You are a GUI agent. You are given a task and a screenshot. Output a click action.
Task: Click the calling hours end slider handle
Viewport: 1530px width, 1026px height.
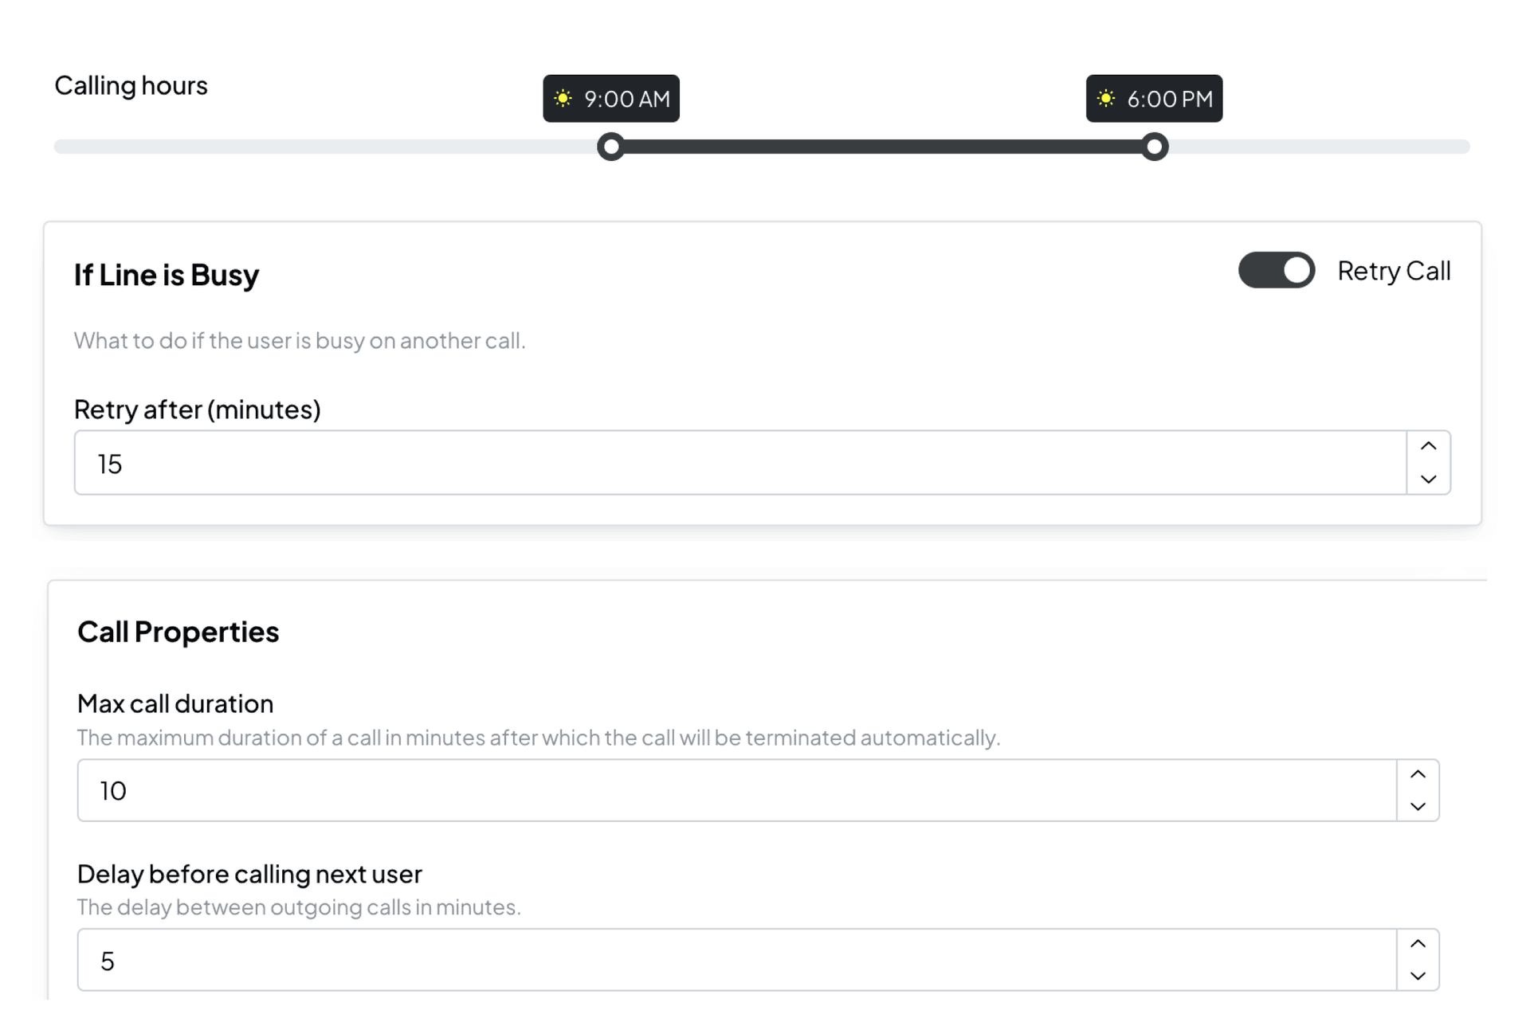[1154, 147]
